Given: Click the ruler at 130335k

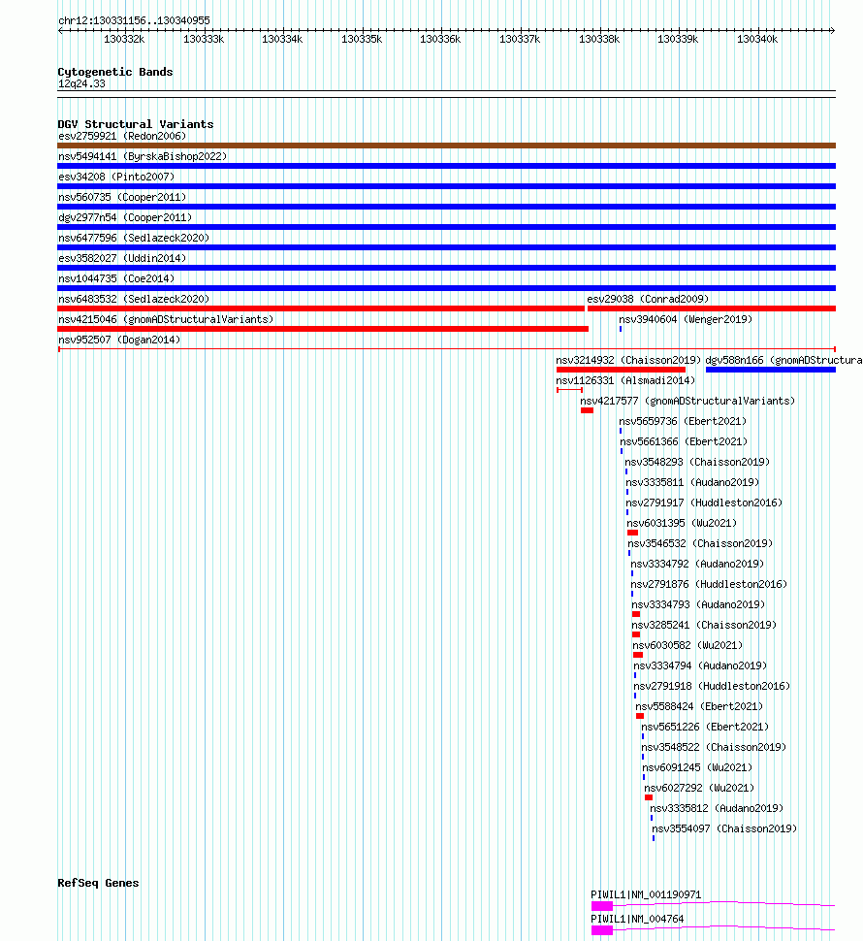Looking at the screenshot, I should (362, 39).
